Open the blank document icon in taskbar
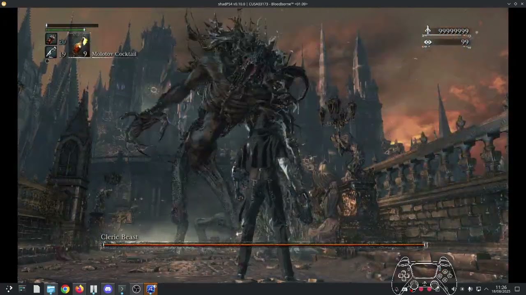Image resolution: width=526 pixels, height=295 pixels. tap(37, 289)
